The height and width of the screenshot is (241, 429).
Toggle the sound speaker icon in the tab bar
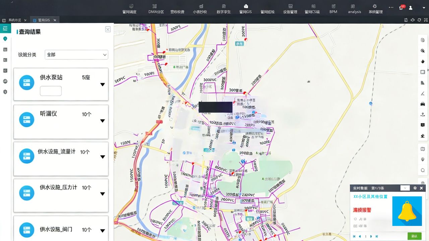[x=413, y=20]
